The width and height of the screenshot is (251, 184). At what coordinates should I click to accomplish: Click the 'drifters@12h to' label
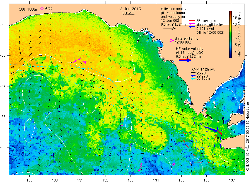coord(186,38)
